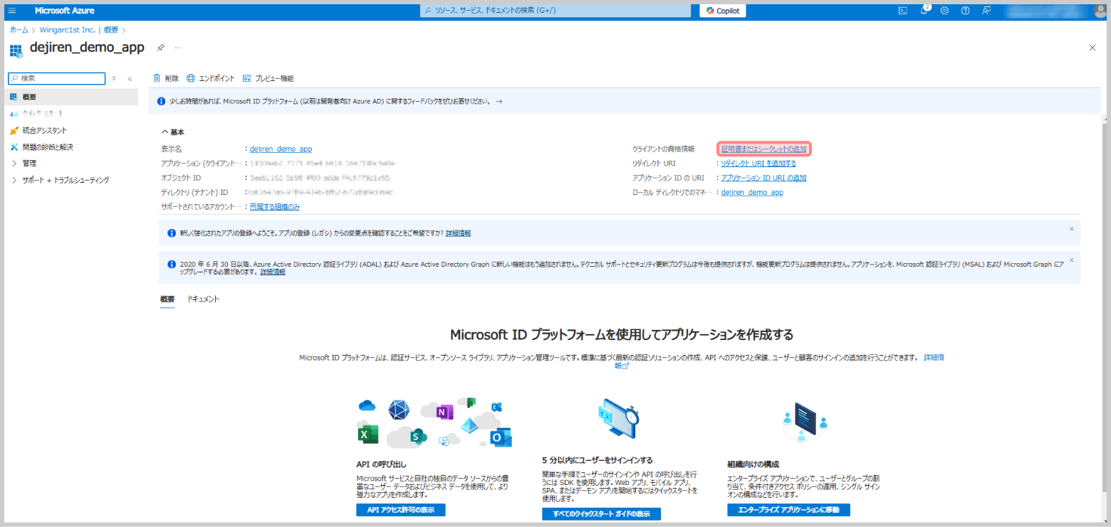The height and width of the screenshot is (527, 1111).
Task: Click リダイレクト URI を追加する link
Action: click(758, 164)
